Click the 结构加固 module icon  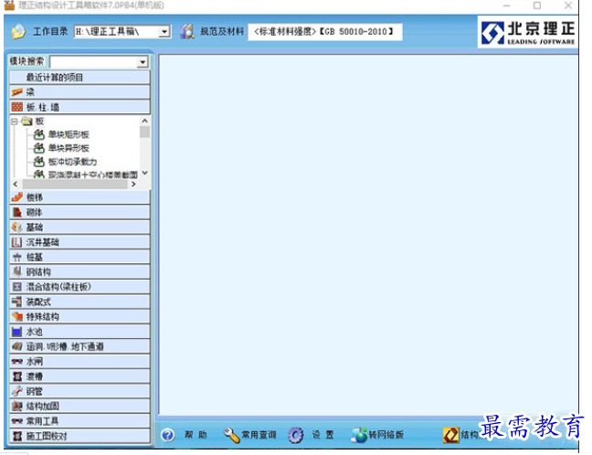tap(17, 407)
